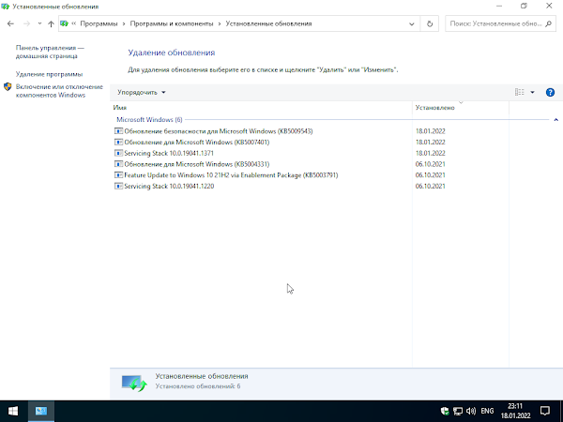The image size is (563, 422).
Task: Click the date of KB5009543 row
Action: pos(430,131)
